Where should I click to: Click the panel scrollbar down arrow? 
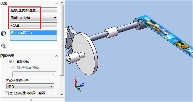coord(62,95)
